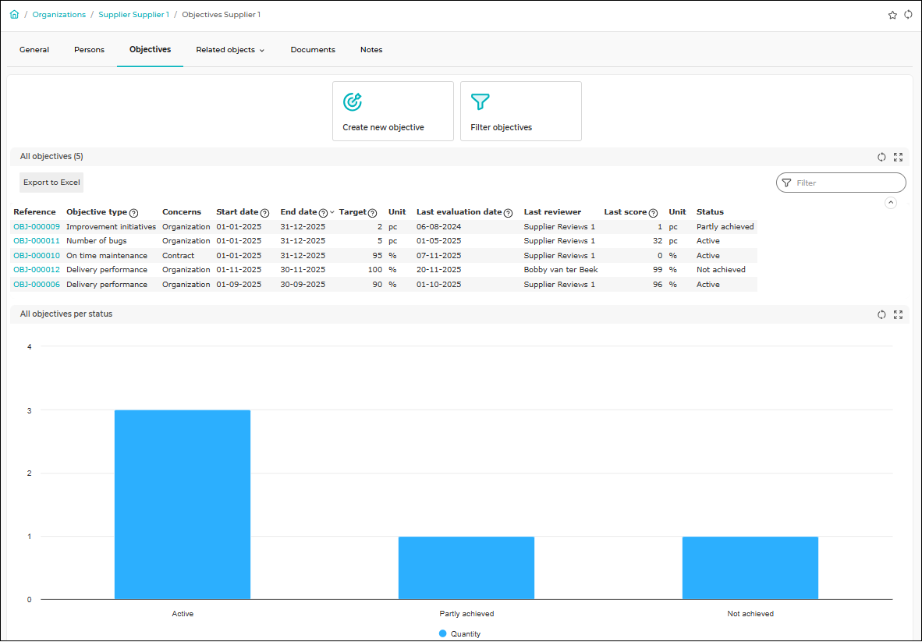922x642 pixels.
Task: Click the Create new objective target icon
Action: [x=353, y=102]
